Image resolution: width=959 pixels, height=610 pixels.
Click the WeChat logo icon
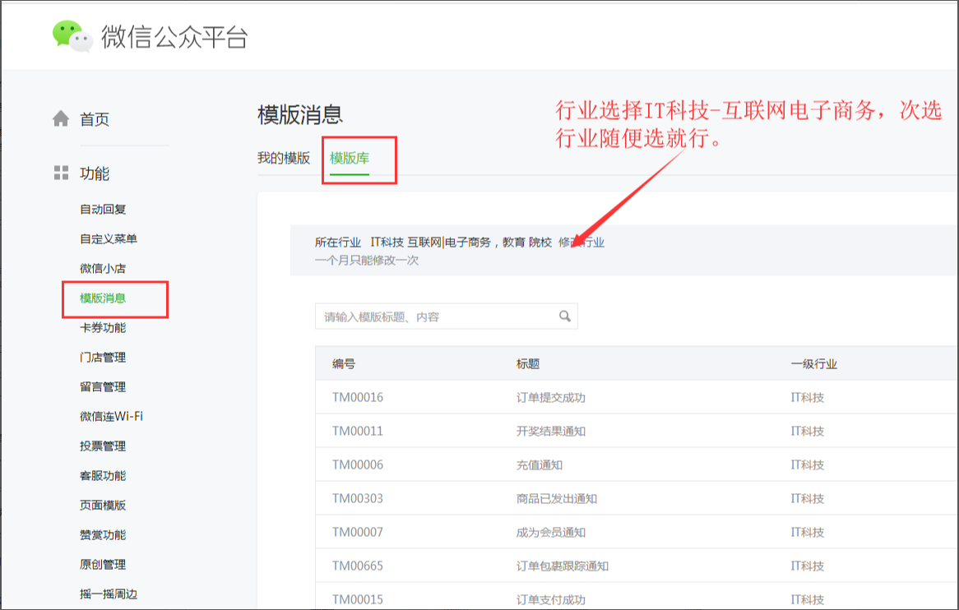click(x=72, y=36)
